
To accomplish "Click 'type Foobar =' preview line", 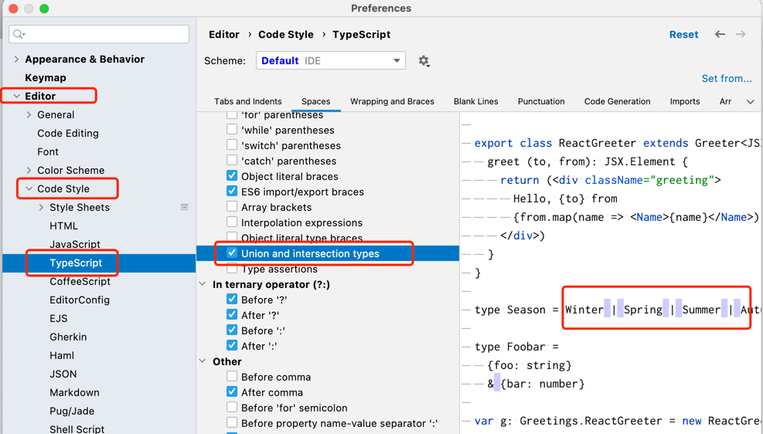I will [x=516, y=347].
